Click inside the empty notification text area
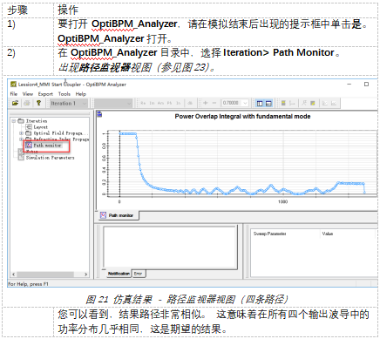 pos(169,247)
